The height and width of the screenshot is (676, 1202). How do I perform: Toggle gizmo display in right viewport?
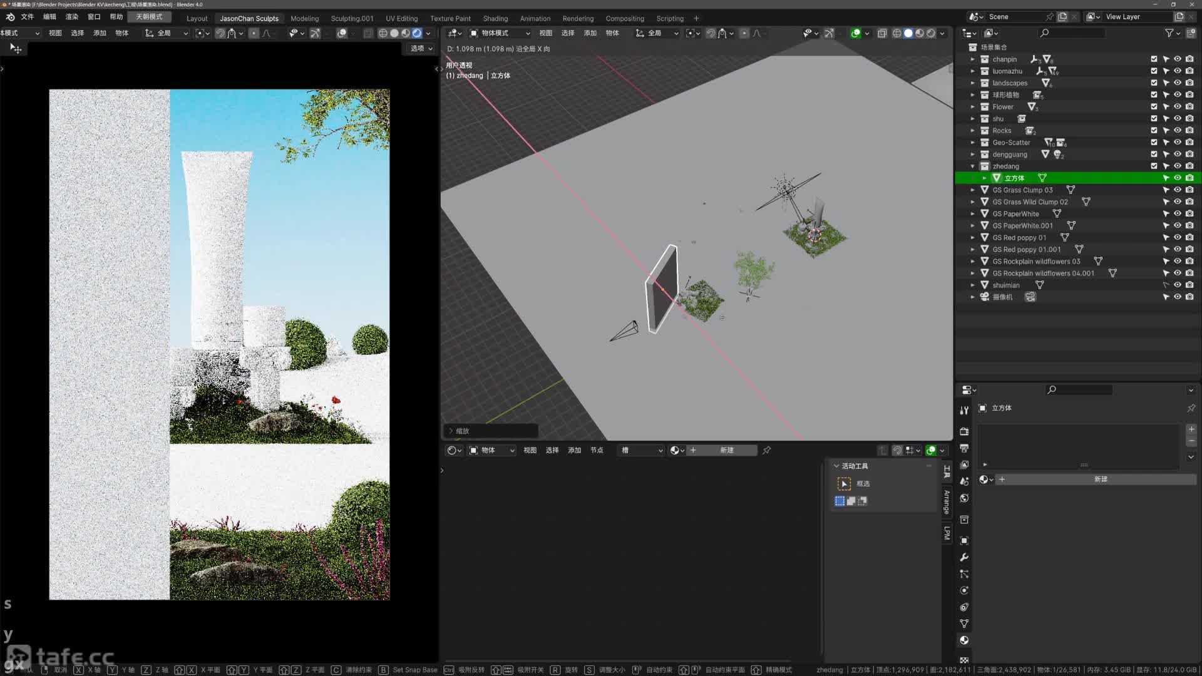[829, 33]
